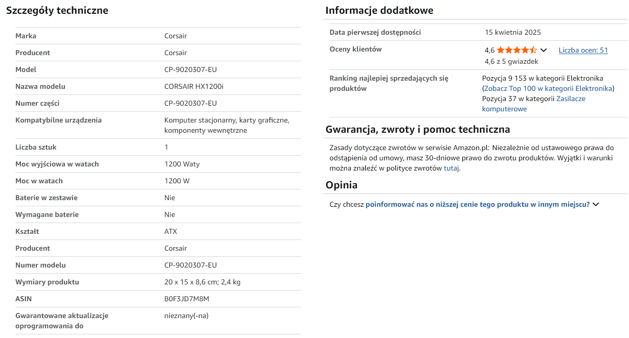This screenshot has height=338, width=629.
Task: Click 'poinformować nas o niższej cenie' link
Action: coord(478,204)
